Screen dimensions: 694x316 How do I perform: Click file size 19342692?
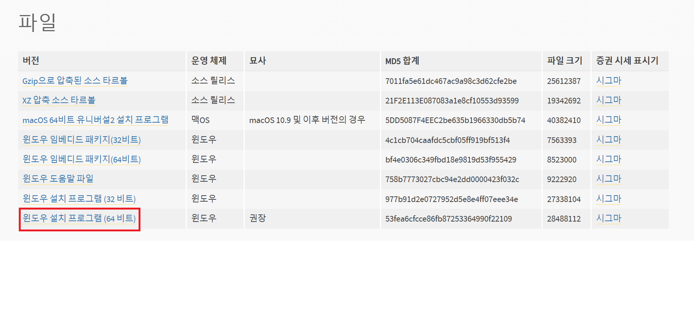point(564,101)
